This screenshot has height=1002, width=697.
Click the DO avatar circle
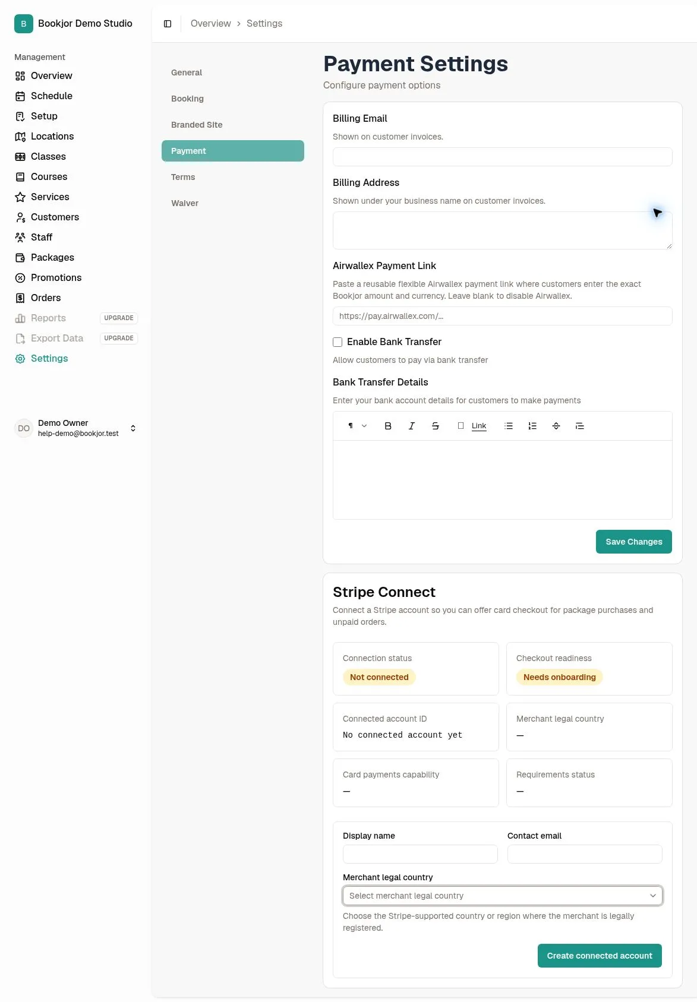pos(24,428)
